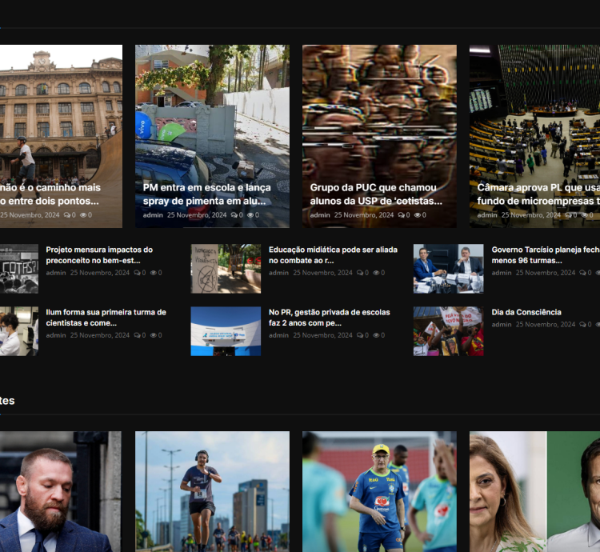The height and width of the screenshot is (552, 600).
Task: Click comment icon under Governo Tarcísio article
Action: click(582, 273)
